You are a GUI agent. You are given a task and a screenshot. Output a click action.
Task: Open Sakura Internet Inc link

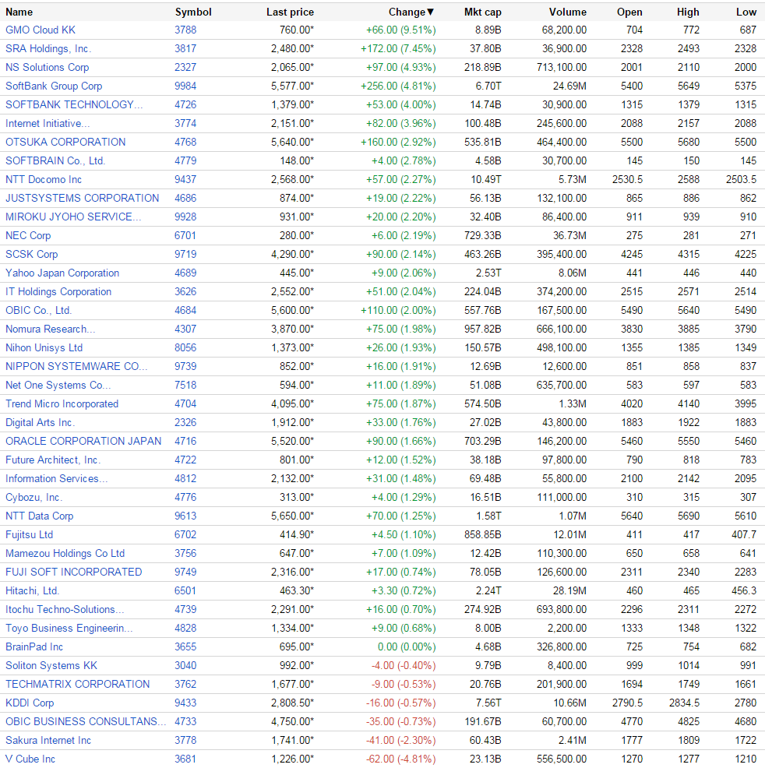coord(48,741)
